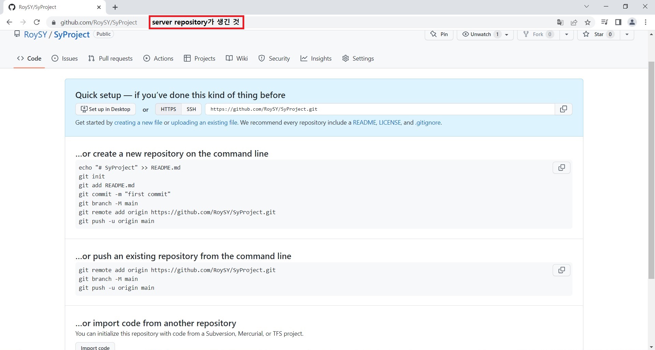Open the media control playlist icon
Screen dimensions: 655x350
(605, 22)
